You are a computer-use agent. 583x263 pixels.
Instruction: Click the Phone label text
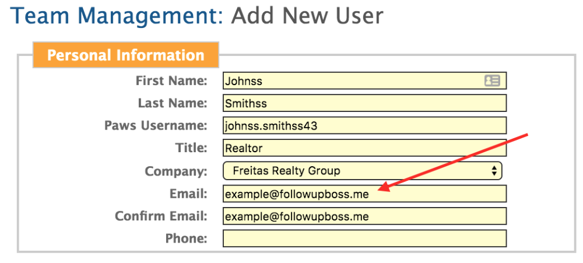pos(187,239)
